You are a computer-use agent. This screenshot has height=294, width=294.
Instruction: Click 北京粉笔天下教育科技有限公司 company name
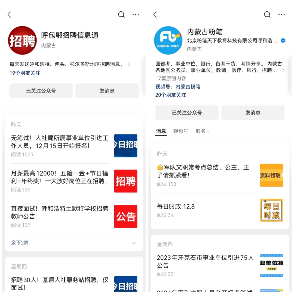tap(232, 41)
